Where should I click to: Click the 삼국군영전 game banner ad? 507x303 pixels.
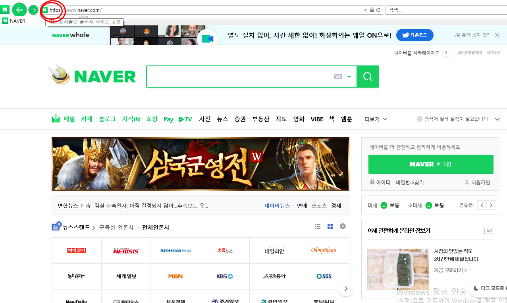coord(200,164)
